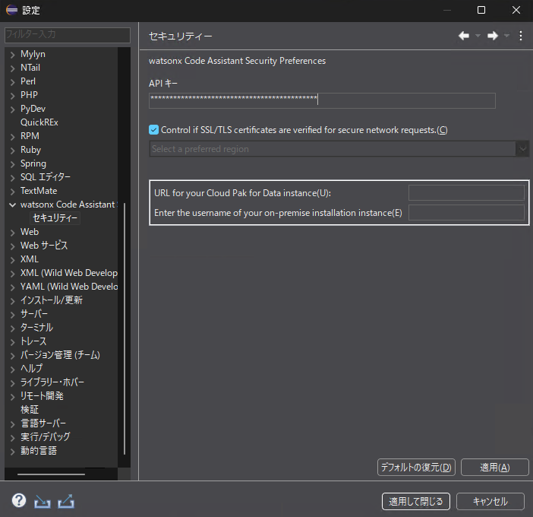Select YAML (Wild Web Developer) category

click(x=69, y=287)
